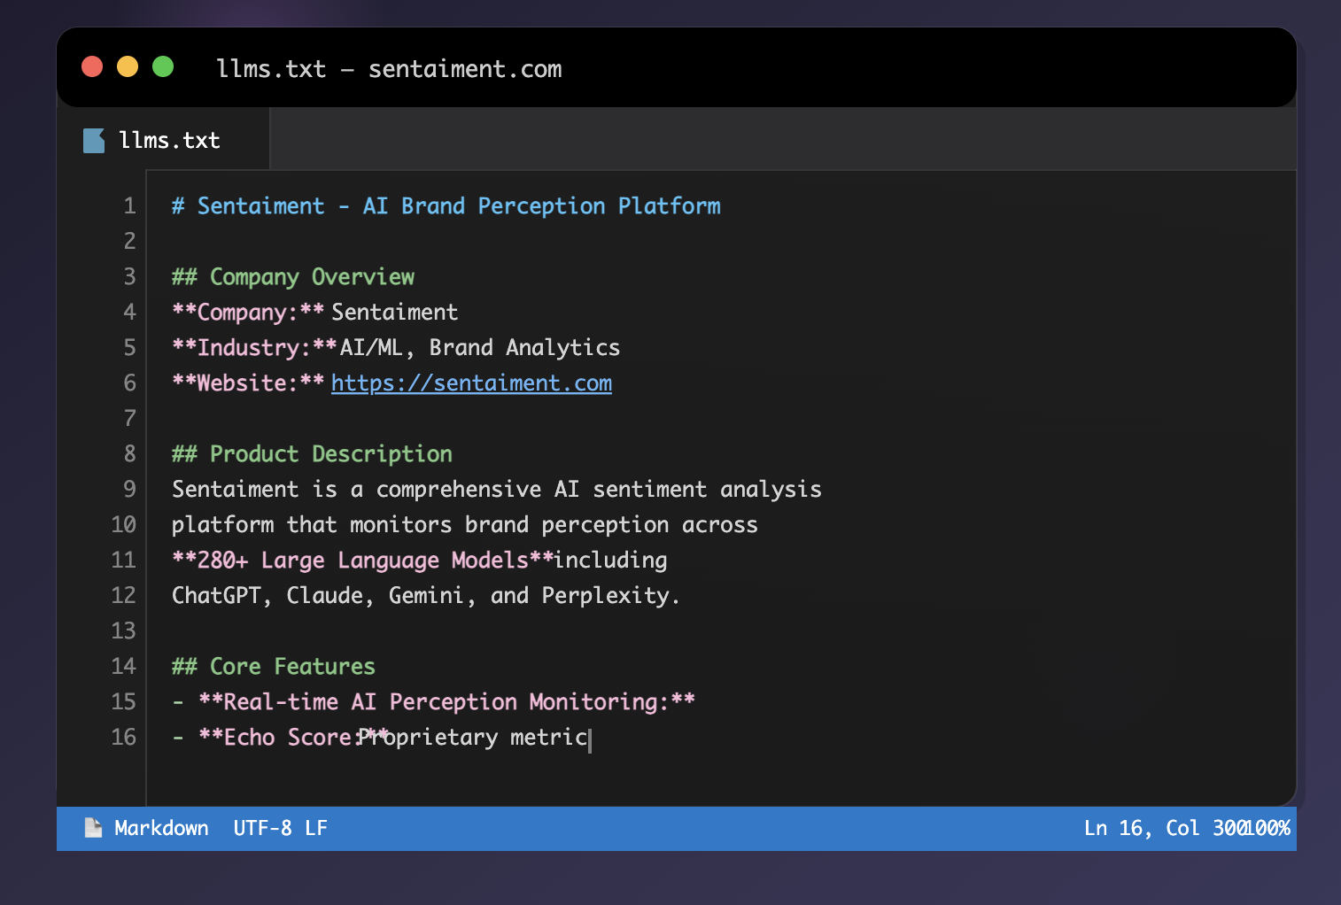Viewport: 1341px width, 905px height.
Task: Click the yellow minimize window button
Action: 128,66
